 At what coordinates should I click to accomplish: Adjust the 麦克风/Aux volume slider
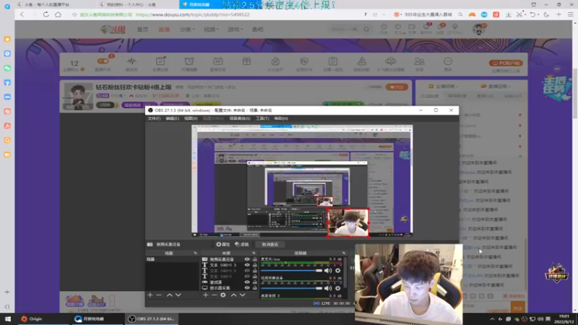291,270
